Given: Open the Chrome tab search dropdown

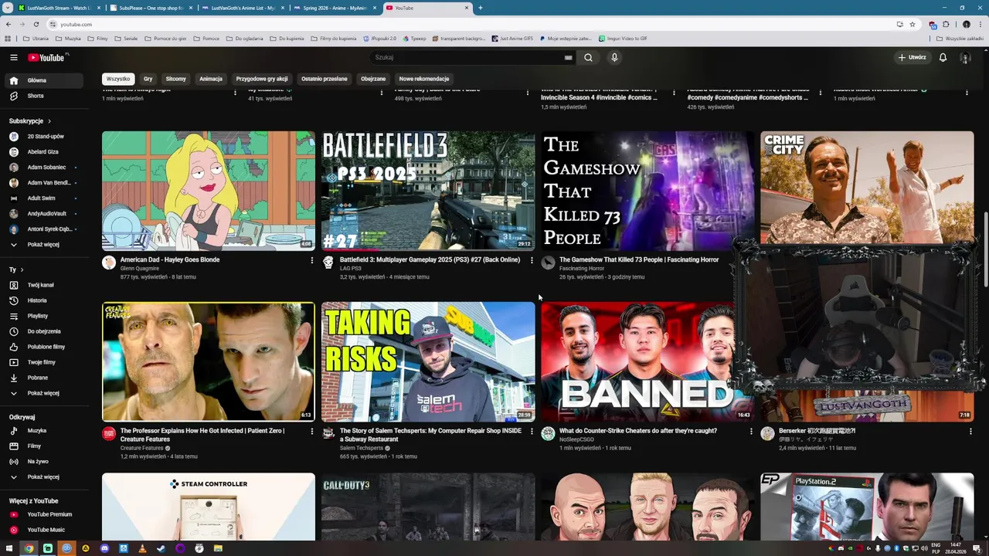Looking at the screenshot, I should pos(8,8).
